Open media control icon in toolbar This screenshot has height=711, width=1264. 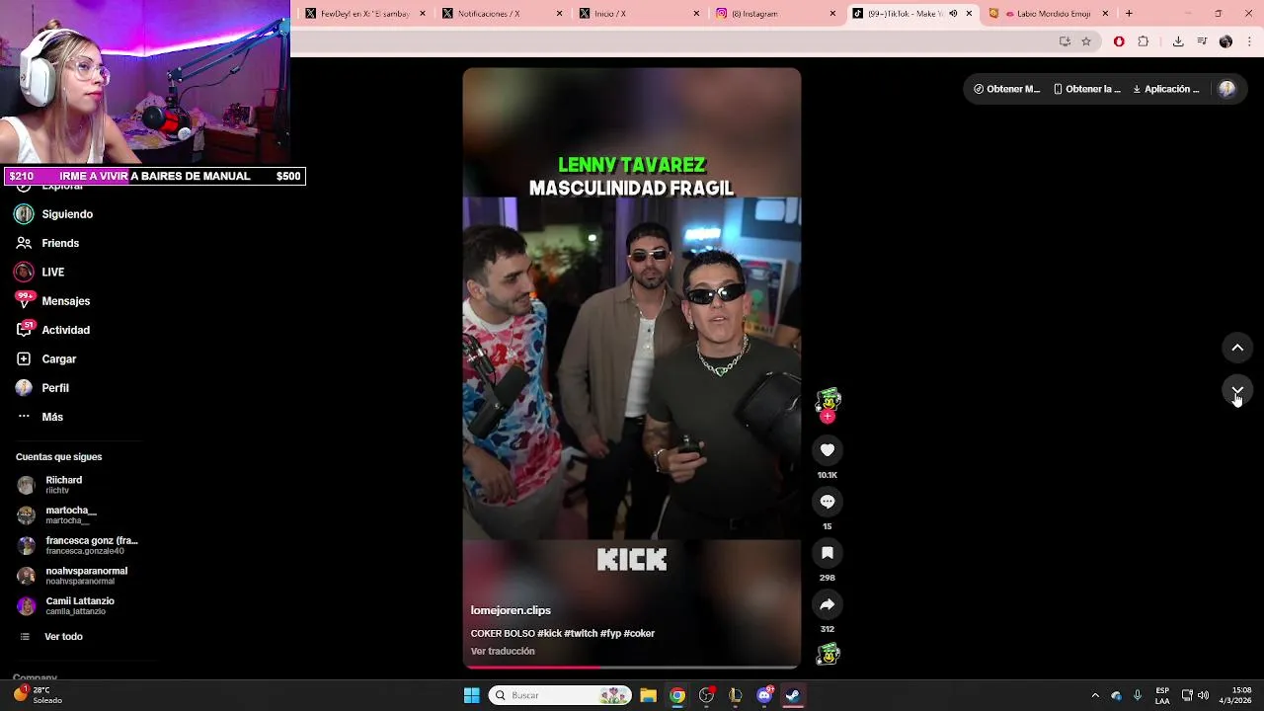pos(1202,41)
